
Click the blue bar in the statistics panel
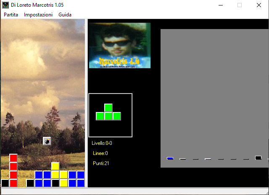pyautogui.click(x=170, y=158)
